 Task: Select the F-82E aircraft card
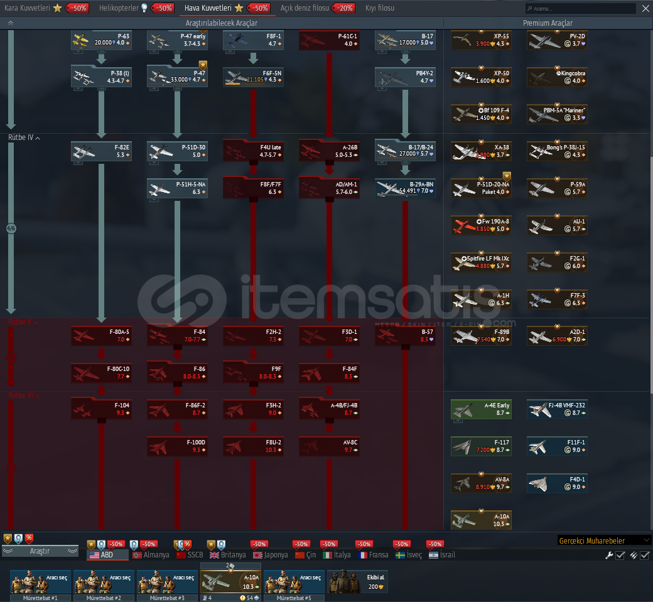[101, 151]
